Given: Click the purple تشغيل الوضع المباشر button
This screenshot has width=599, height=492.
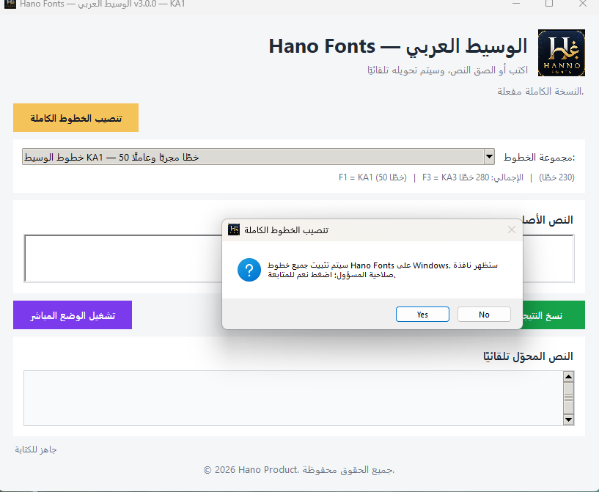Looking at the screenshot, I should point(73,315).
